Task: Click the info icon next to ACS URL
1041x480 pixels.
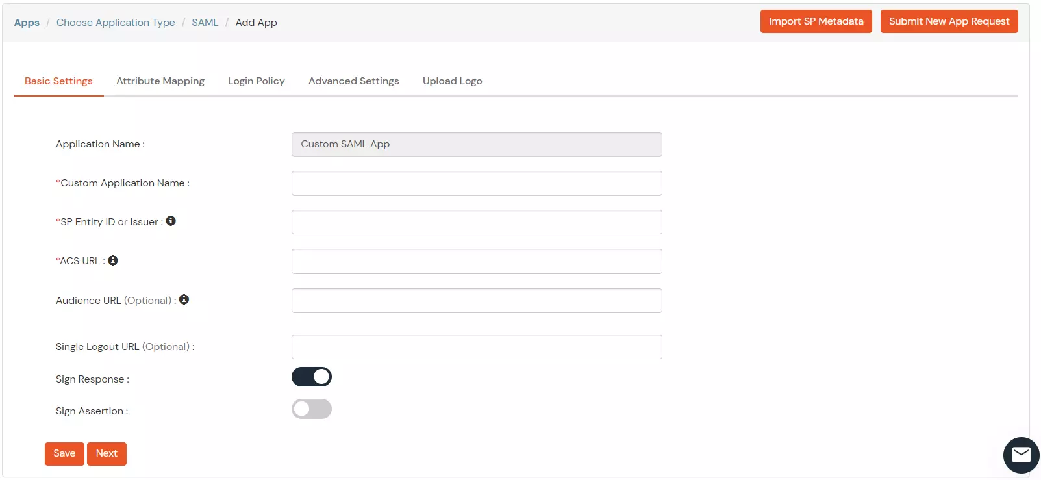Action: coord(113,260)
